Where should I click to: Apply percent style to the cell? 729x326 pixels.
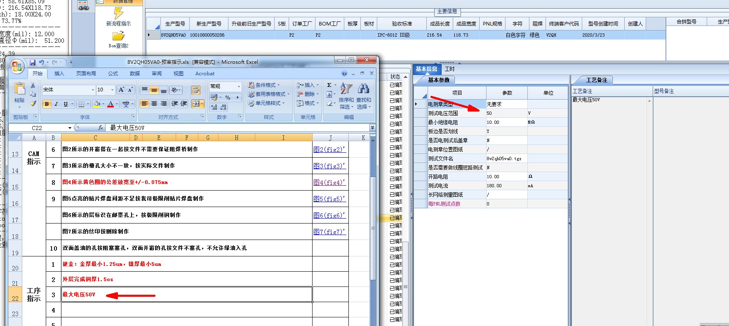click(228, 98)
